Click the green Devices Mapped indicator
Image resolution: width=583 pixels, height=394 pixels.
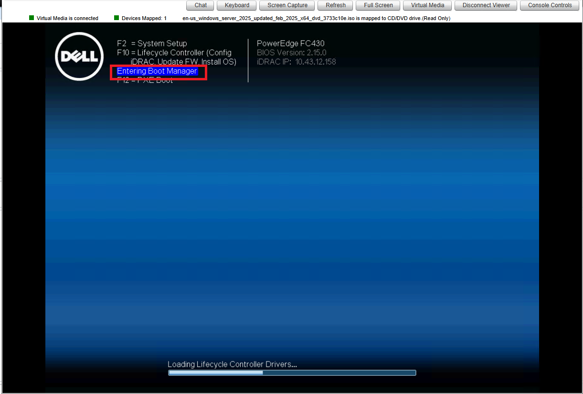117,18
